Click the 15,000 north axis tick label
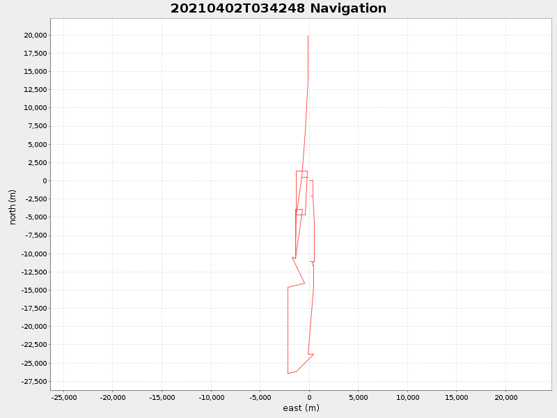 (36, 72)
